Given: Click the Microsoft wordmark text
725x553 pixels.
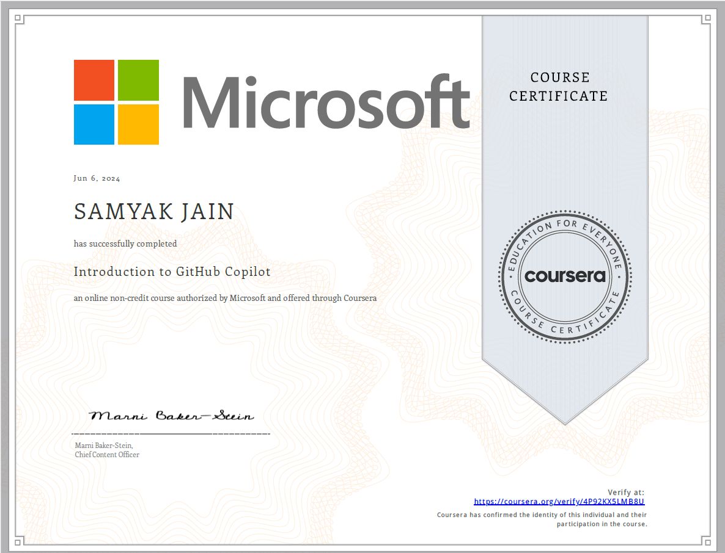Looking at the screenshot, I should [327, 102].
